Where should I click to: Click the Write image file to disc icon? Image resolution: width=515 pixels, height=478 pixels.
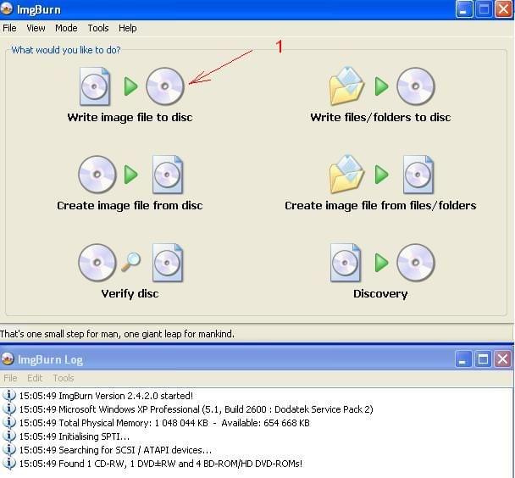pos(130,86)
